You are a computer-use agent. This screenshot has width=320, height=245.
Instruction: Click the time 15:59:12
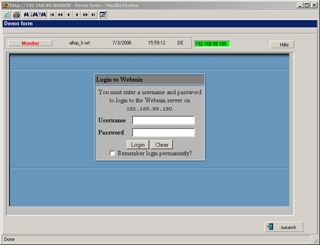point(156,43)
